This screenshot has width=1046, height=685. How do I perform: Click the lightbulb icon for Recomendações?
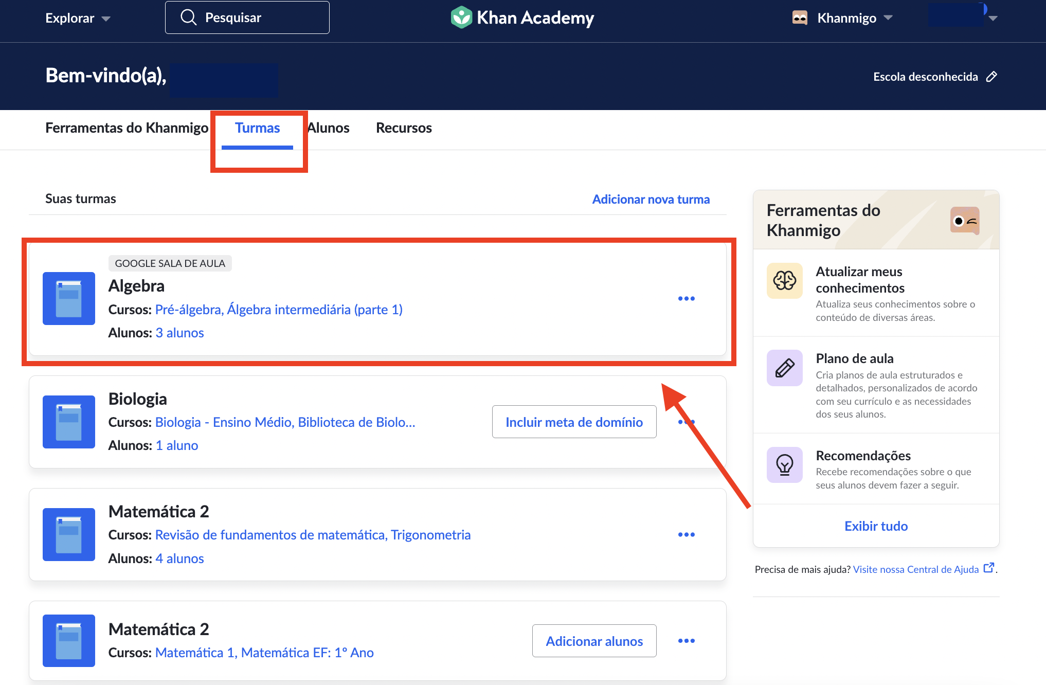[785, 465]
